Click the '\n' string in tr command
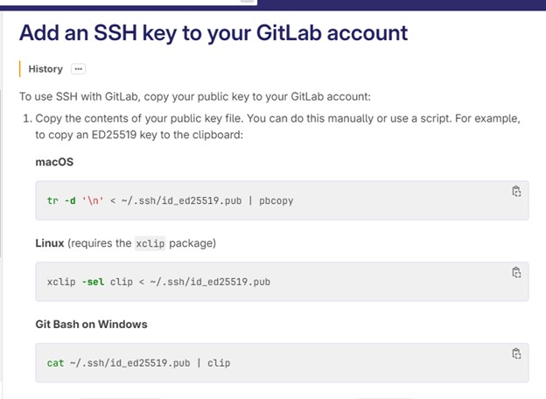546x399 pixels. point(93,200)
